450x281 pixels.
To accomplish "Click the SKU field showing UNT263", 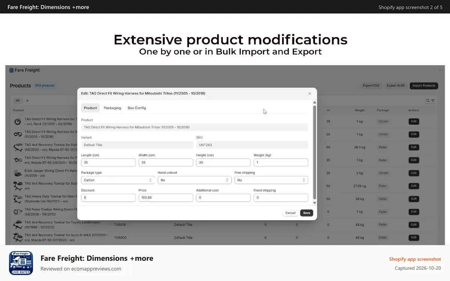I will [252, 145].
